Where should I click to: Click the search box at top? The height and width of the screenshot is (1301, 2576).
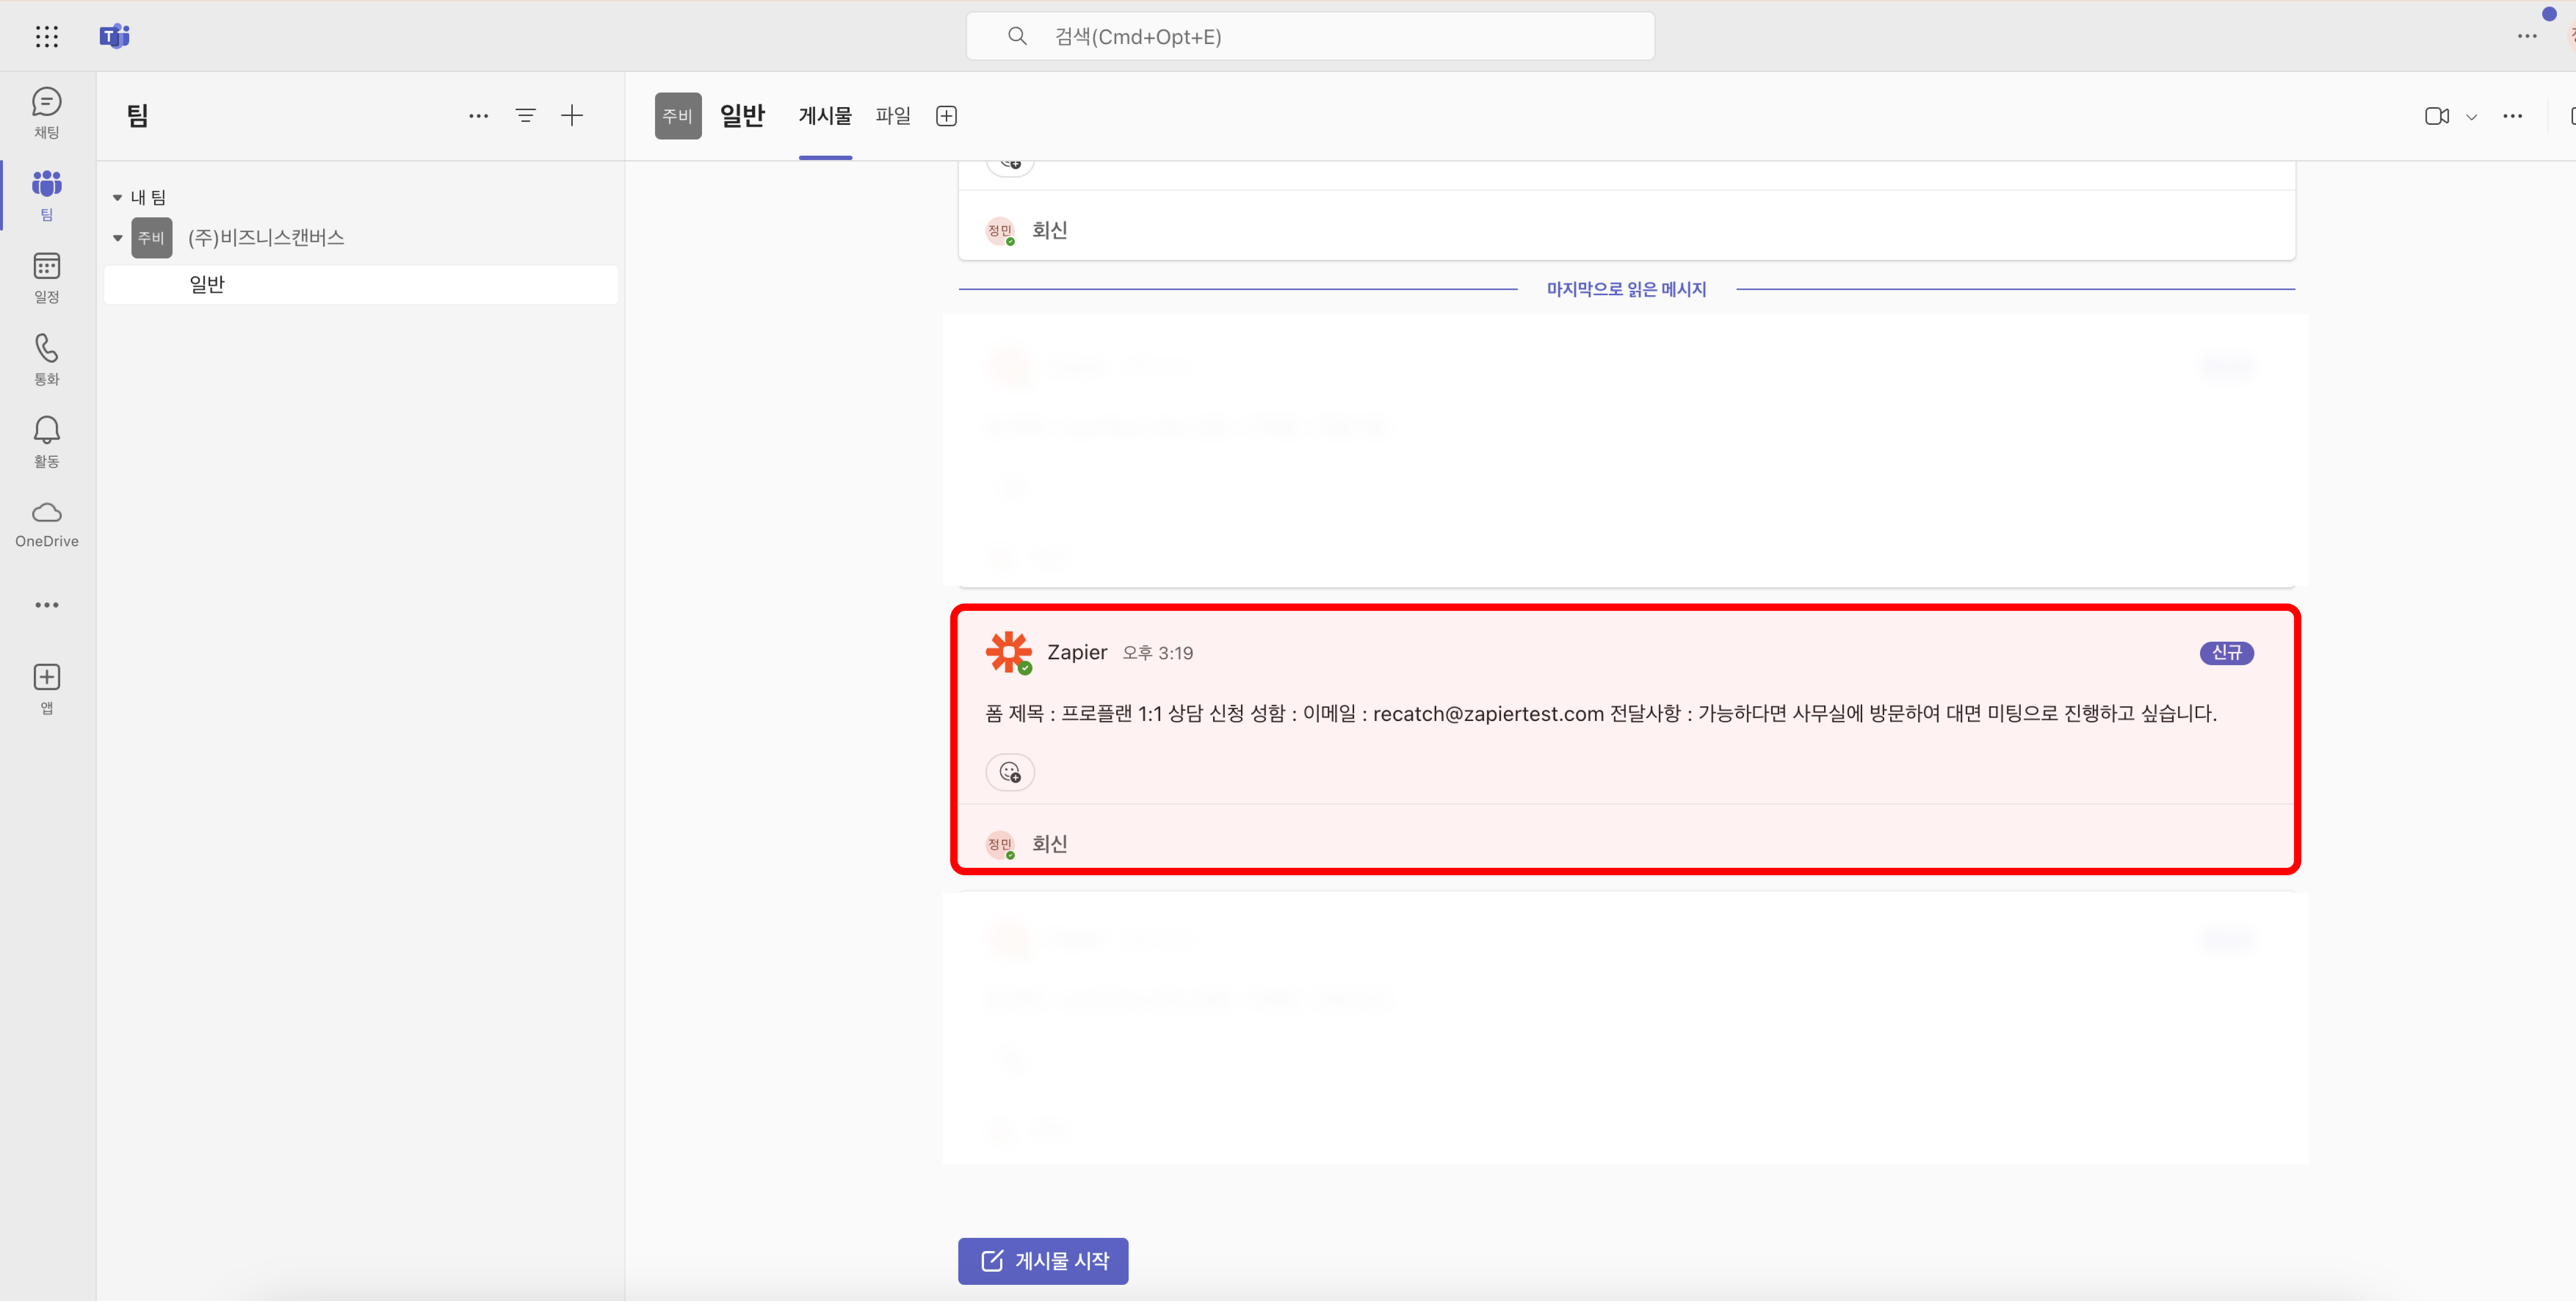[1310, 36]
